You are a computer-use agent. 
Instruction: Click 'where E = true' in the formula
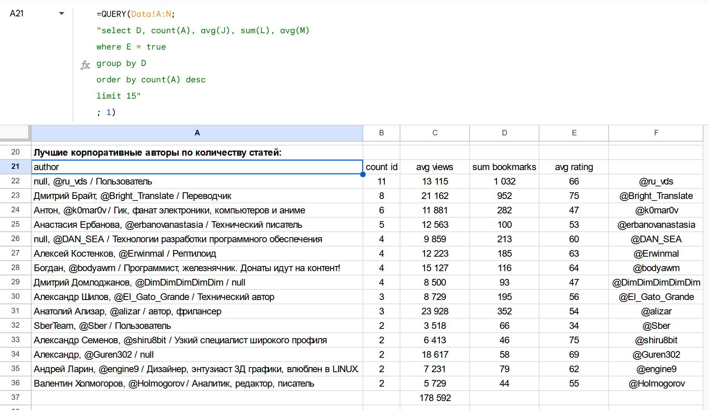[131, 47]
